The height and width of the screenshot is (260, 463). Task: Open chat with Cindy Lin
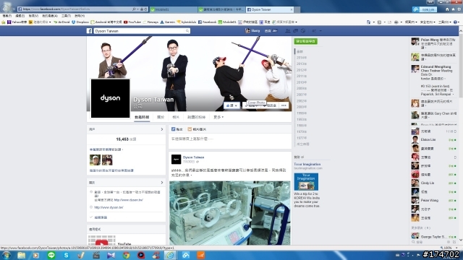pos(434,183)
